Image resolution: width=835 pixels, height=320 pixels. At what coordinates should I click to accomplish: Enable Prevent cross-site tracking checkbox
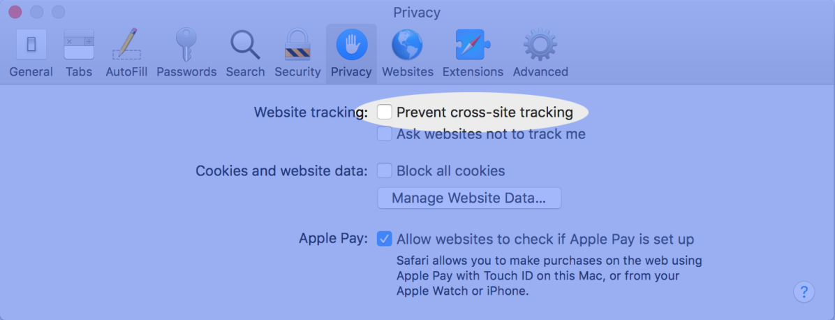click(385, 112)
